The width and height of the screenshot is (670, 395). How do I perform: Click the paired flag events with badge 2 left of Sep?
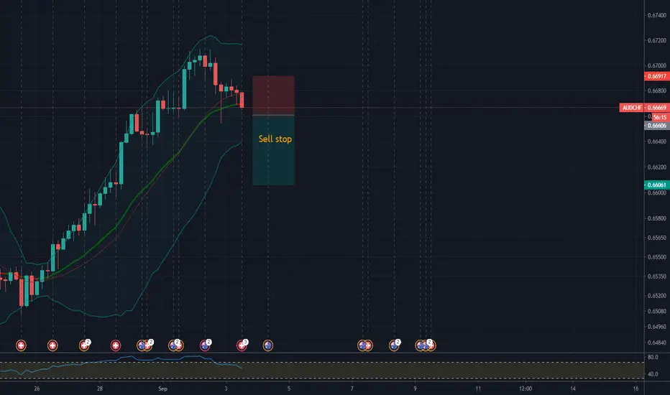(144, 345)
